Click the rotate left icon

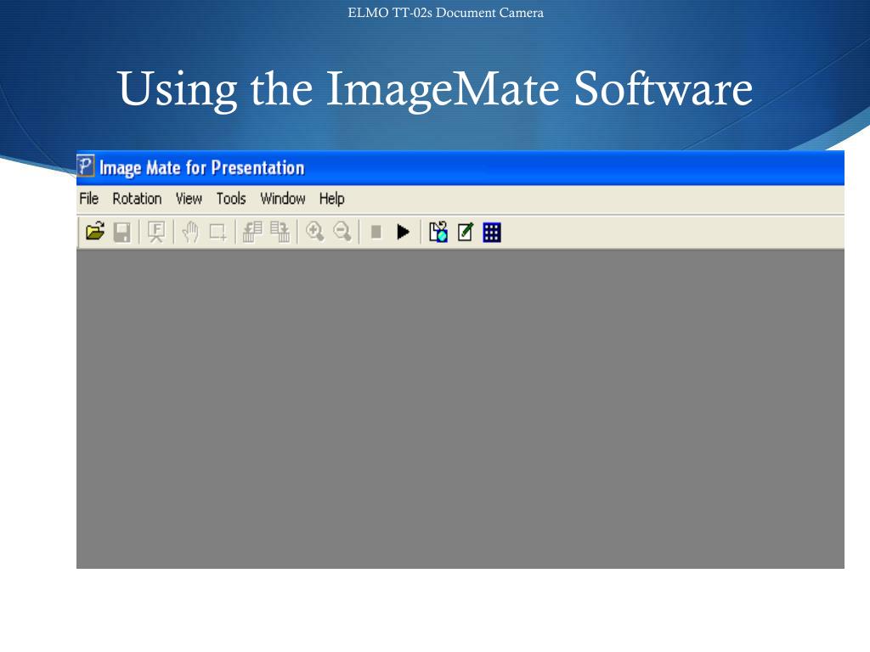[x=252, y=233]
